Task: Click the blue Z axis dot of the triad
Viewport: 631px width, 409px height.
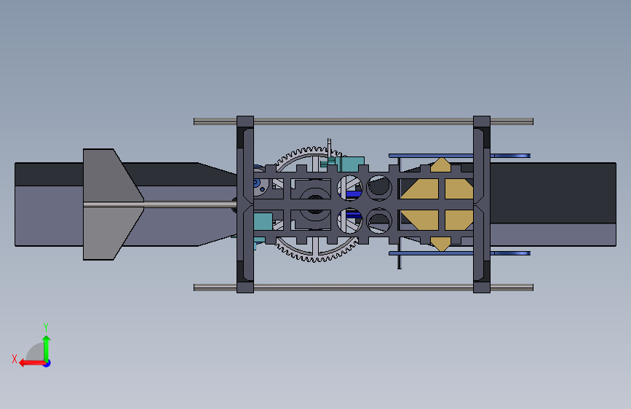Action: pyautogui.click(x=47, y=363)
